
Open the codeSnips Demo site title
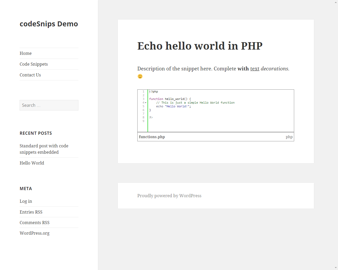(x=49, y=24)
